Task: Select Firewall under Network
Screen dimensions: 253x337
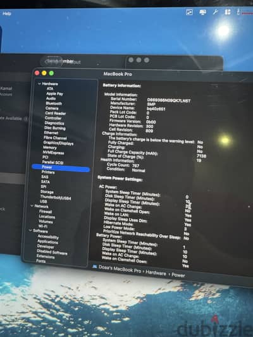Action: click(x=46, y=211)
